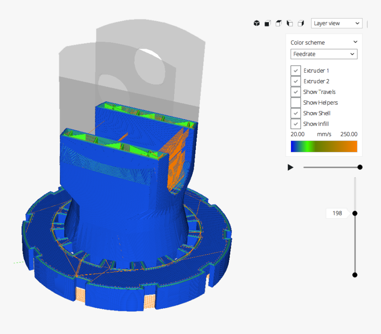Click the layer number 198 field
This screenshot has width=381, height=334.
click(x=337, y=213)
